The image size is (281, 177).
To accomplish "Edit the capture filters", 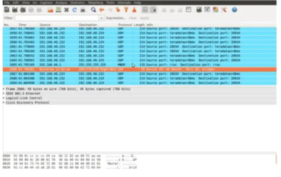I will 199,10.
